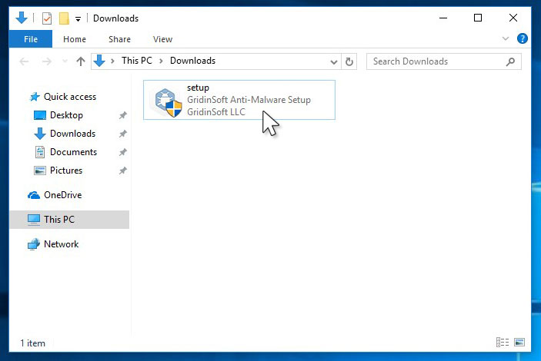Open Customize Quick Access Toolbar dropdown
This screenshot has height=361, width=541.
[78, 18]
